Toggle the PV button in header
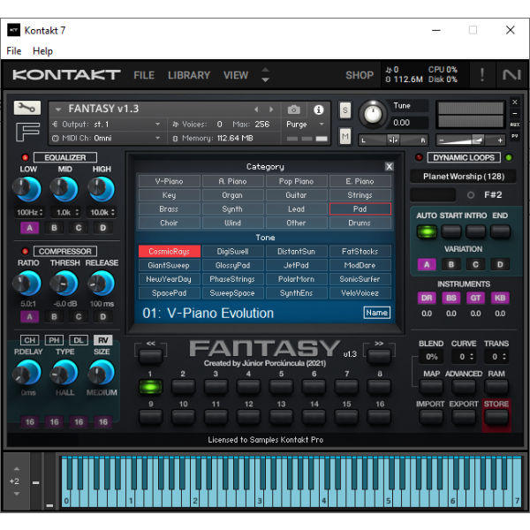530x530 pixels. coord(514,136)
